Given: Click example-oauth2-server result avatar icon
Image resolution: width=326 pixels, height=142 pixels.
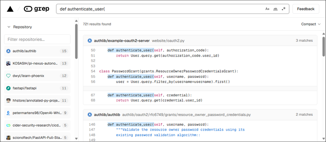Looking at the screenshot, I should coord(90,41).
